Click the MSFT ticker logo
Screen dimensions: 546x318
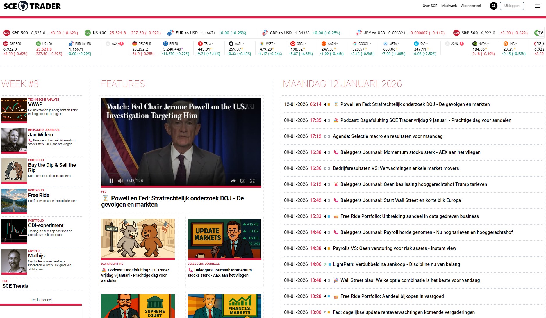(262, 44)
